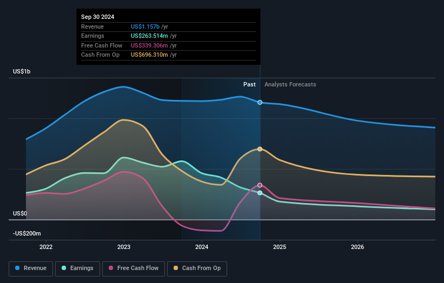This screenshot has width=444, height=283.
Task: Toggle the Cash From Op legend series
Action: pyautogui.click(x=197, y=268)
